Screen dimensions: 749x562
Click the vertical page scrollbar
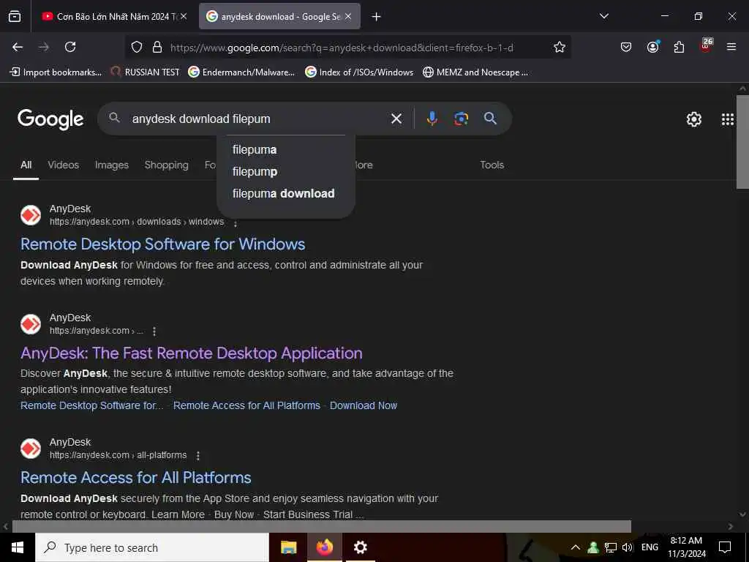tap(742, 141)
